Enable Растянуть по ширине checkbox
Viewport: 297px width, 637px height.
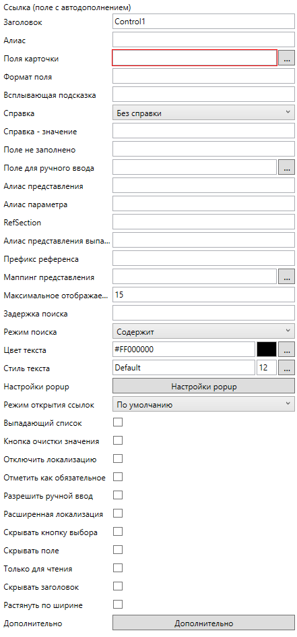coord(117,605)
